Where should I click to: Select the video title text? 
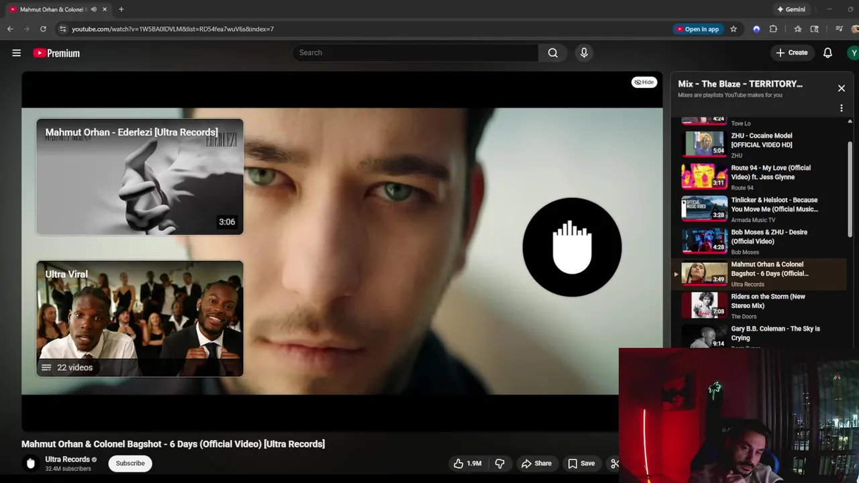tap(173, 444)
